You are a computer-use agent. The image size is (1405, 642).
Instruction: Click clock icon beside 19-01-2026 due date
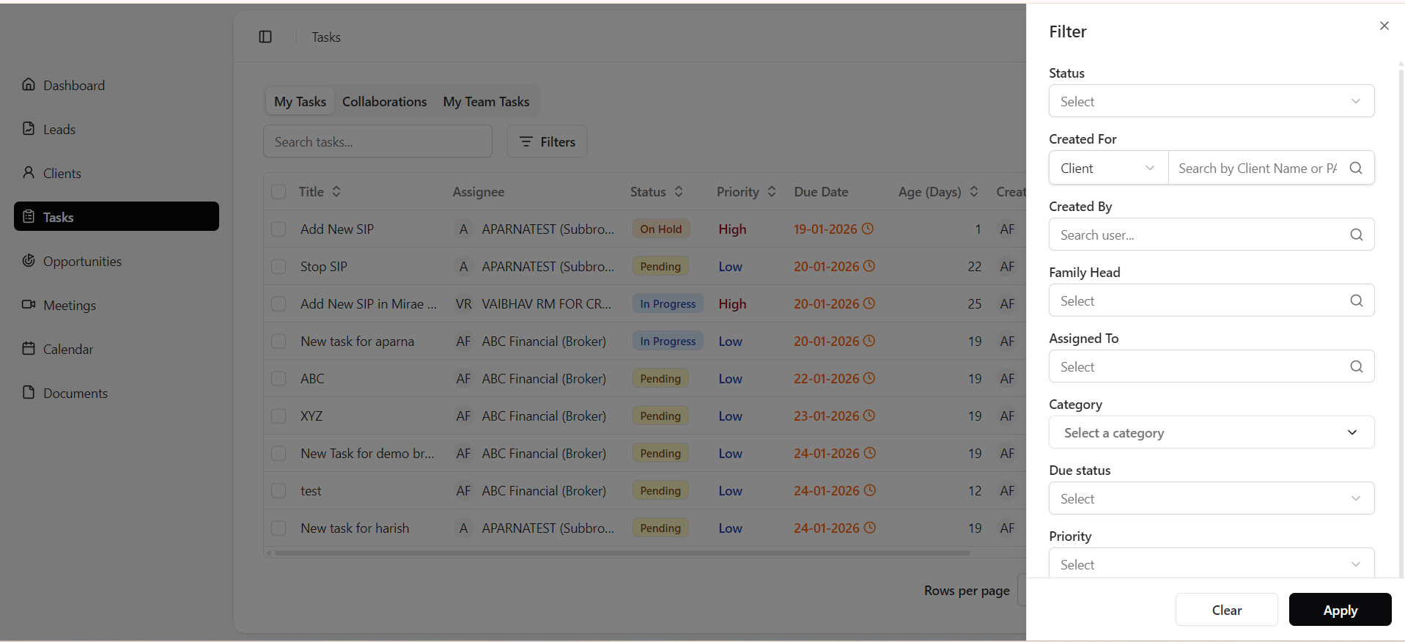pyautogui.click(x=868, y=229)
